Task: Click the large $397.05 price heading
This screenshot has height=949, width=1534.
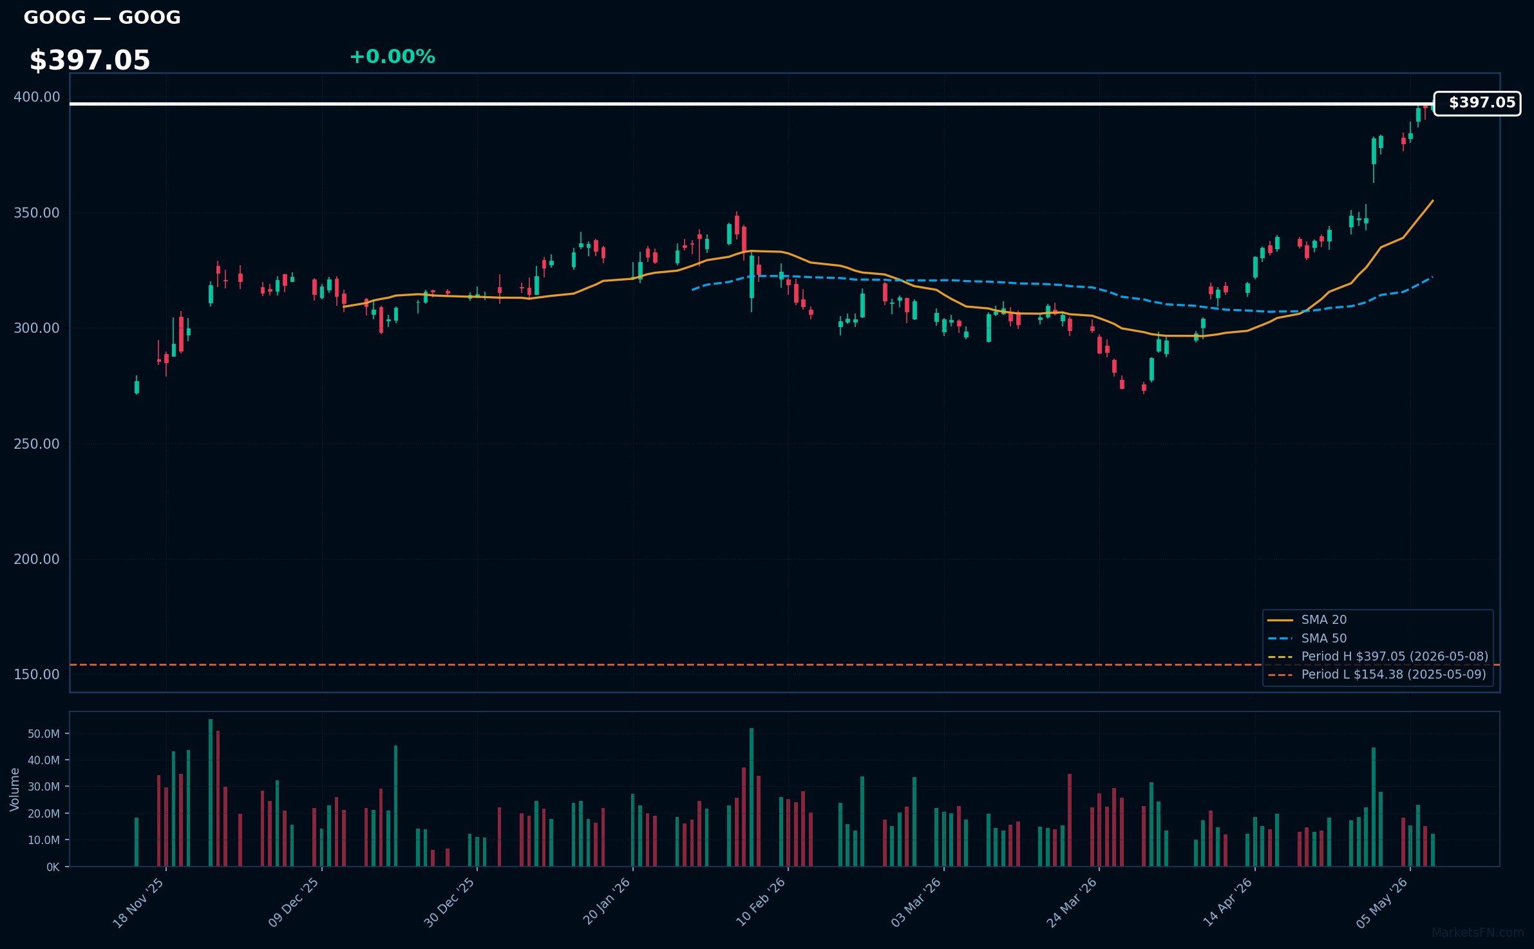Action: pyautogui.click(x=90, y=61)
